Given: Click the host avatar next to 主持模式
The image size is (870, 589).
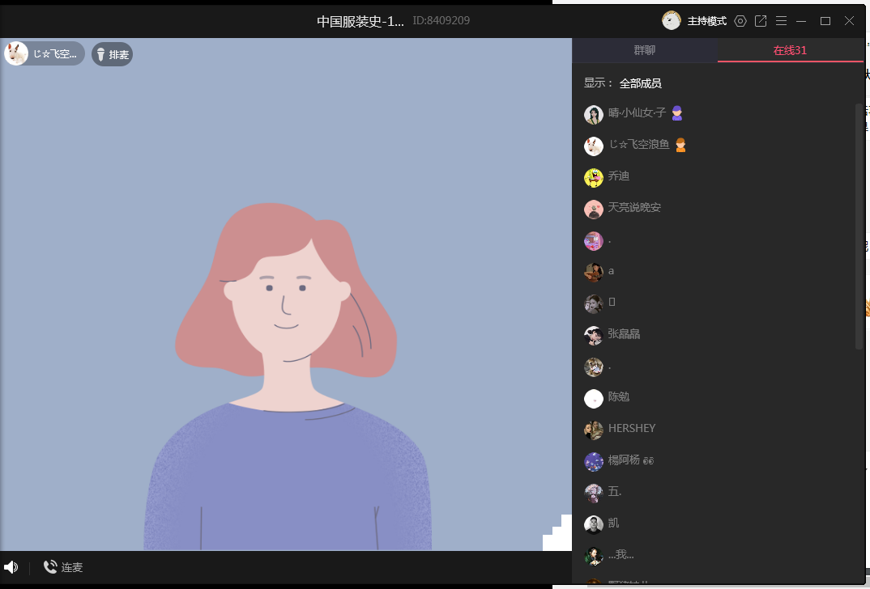Looking at the screenshot, I should coord(672,21).
